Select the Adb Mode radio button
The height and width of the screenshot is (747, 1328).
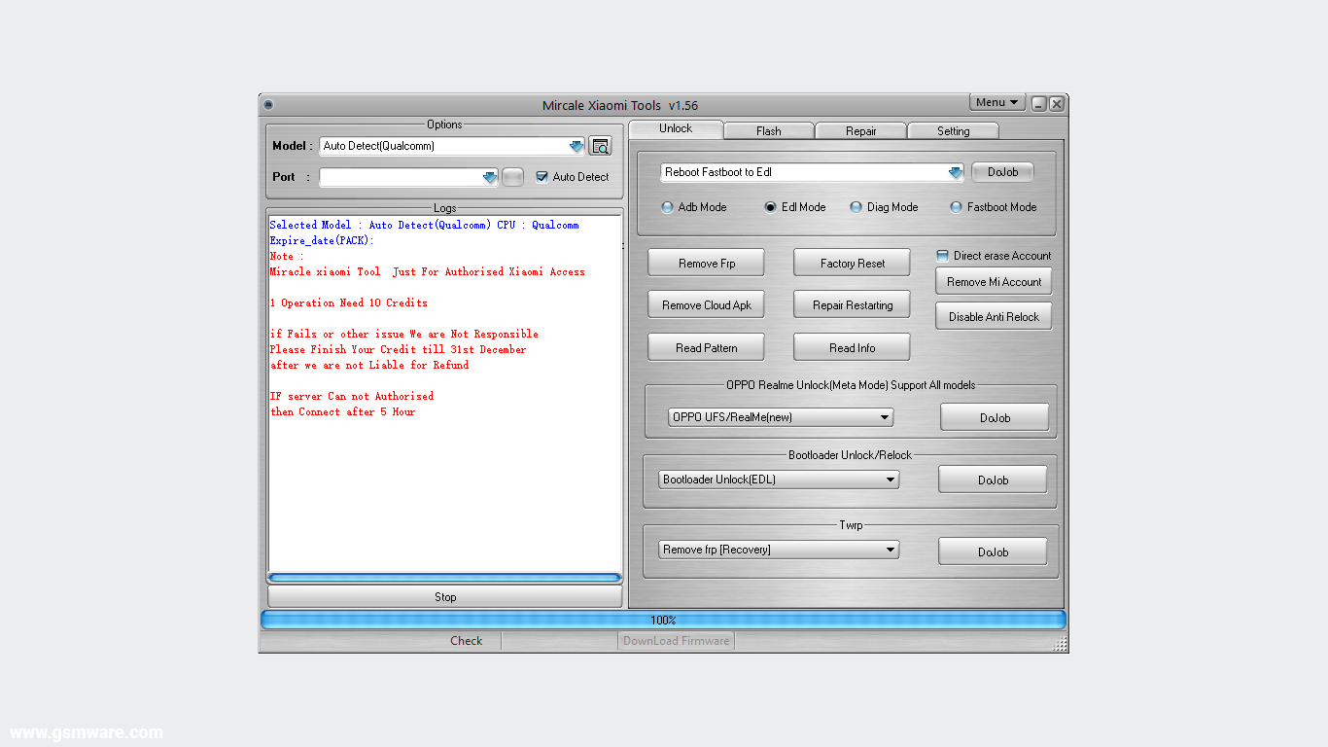[x=667, y=207]
